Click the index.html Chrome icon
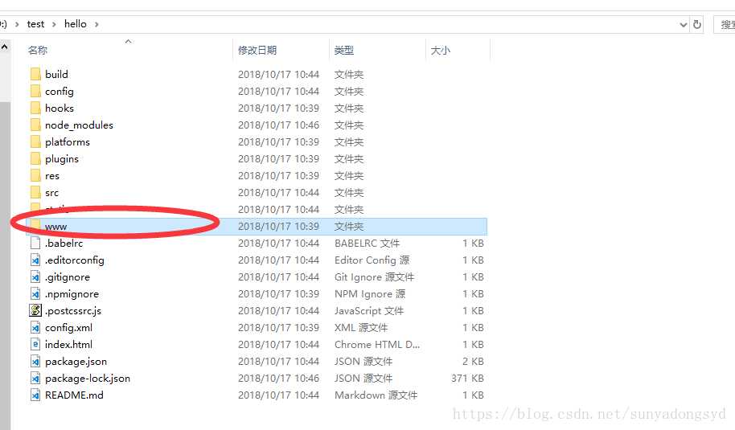 [35, 344]
